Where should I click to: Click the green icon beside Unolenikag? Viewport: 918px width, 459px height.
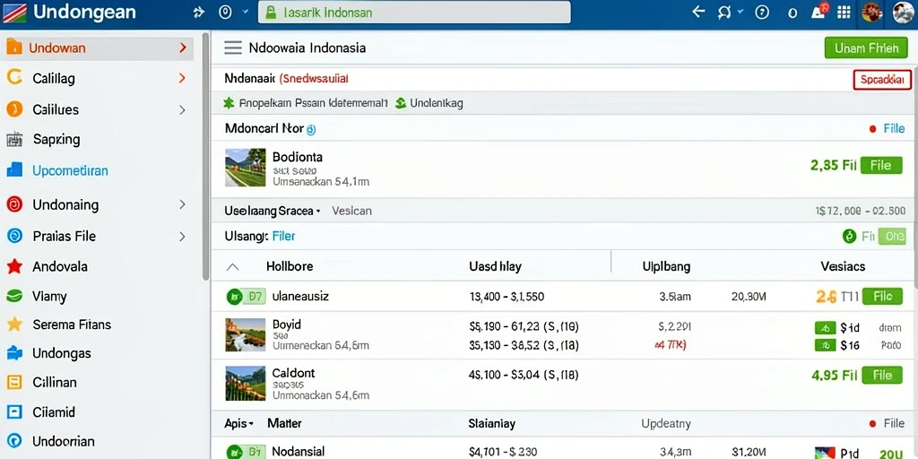coord(401,103)
